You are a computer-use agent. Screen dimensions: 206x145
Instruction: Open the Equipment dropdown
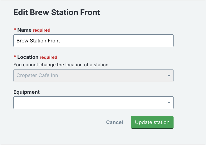93,103
